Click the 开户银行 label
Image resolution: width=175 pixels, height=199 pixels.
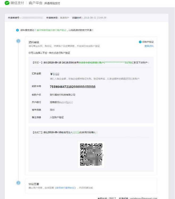(36, 102)
